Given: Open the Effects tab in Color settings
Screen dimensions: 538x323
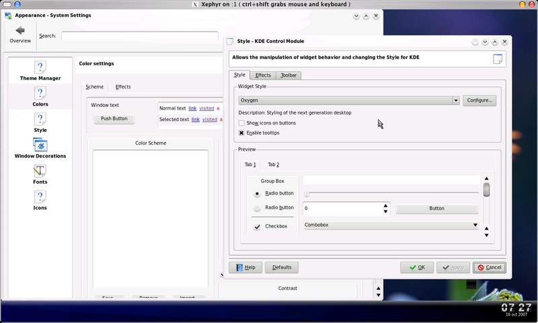Looking at the screenshot, I should click(123, 87).
